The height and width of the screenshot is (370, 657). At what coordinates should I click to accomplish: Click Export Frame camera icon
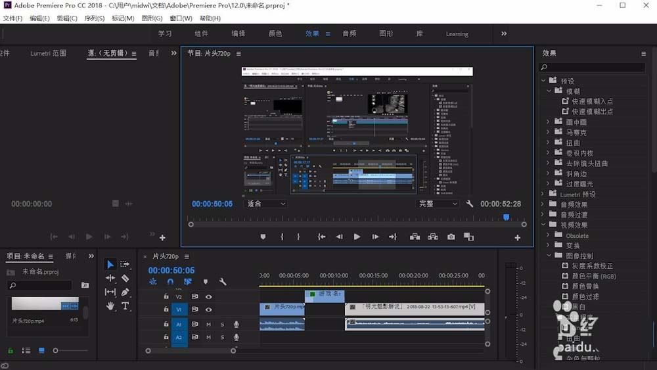tap(451, 237)
